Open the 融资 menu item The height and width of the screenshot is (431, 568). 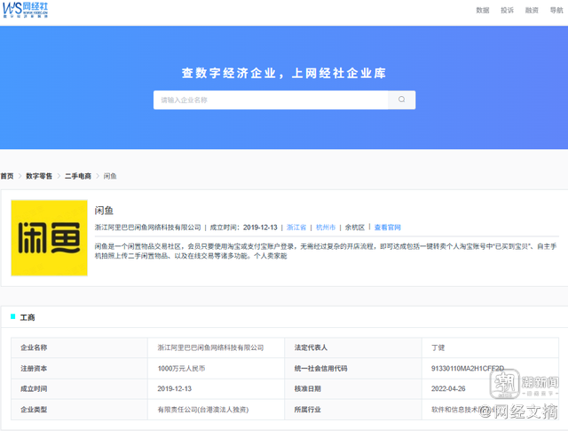(x=532, y=11)
